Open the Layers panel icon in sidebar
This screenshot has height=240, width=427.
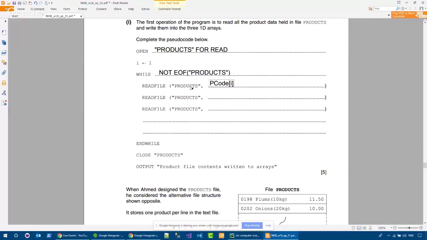4,52
